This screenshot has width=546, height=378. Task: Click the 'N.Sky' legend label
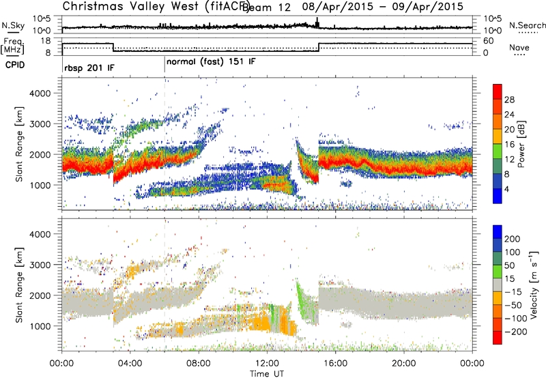(x=13, y=25)
